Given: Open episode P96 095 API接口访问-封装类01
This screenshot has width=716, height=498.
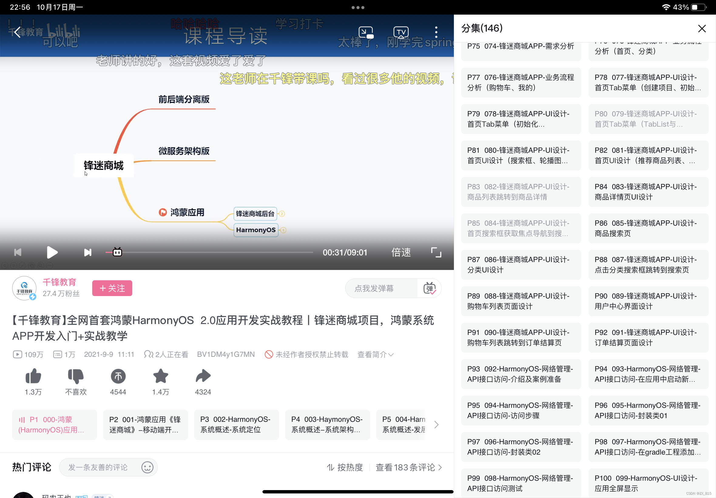Looking at the screenshot, I should pos(648,411).
